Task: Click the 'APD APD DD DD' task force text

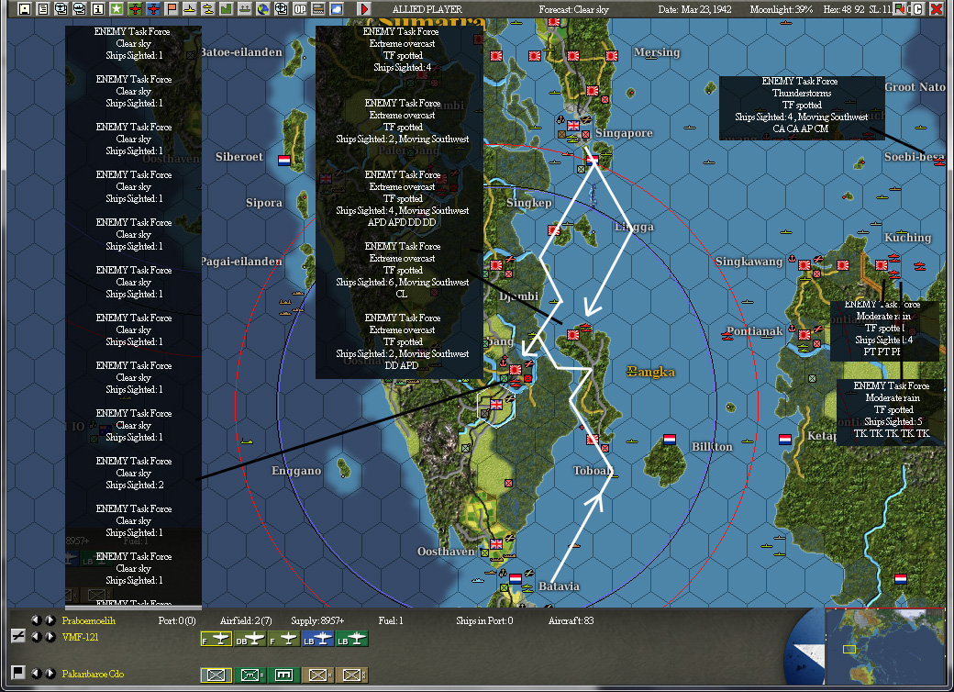Action: (x=402, y=222)
